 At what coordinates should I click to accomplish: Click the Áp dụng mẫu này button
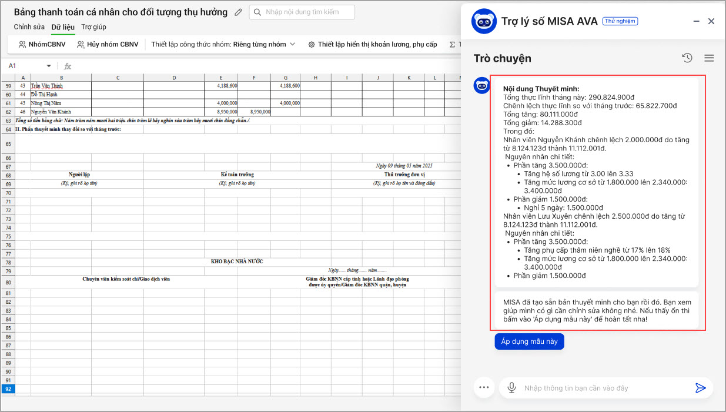(529, 341)
